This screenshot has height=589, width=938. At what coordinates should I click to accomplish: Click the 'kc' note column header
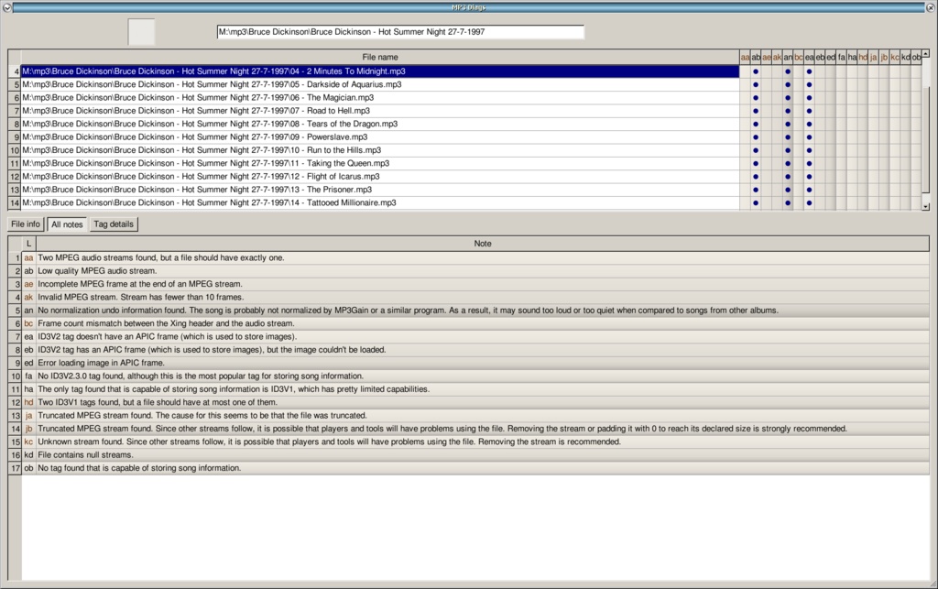(895, 58)
